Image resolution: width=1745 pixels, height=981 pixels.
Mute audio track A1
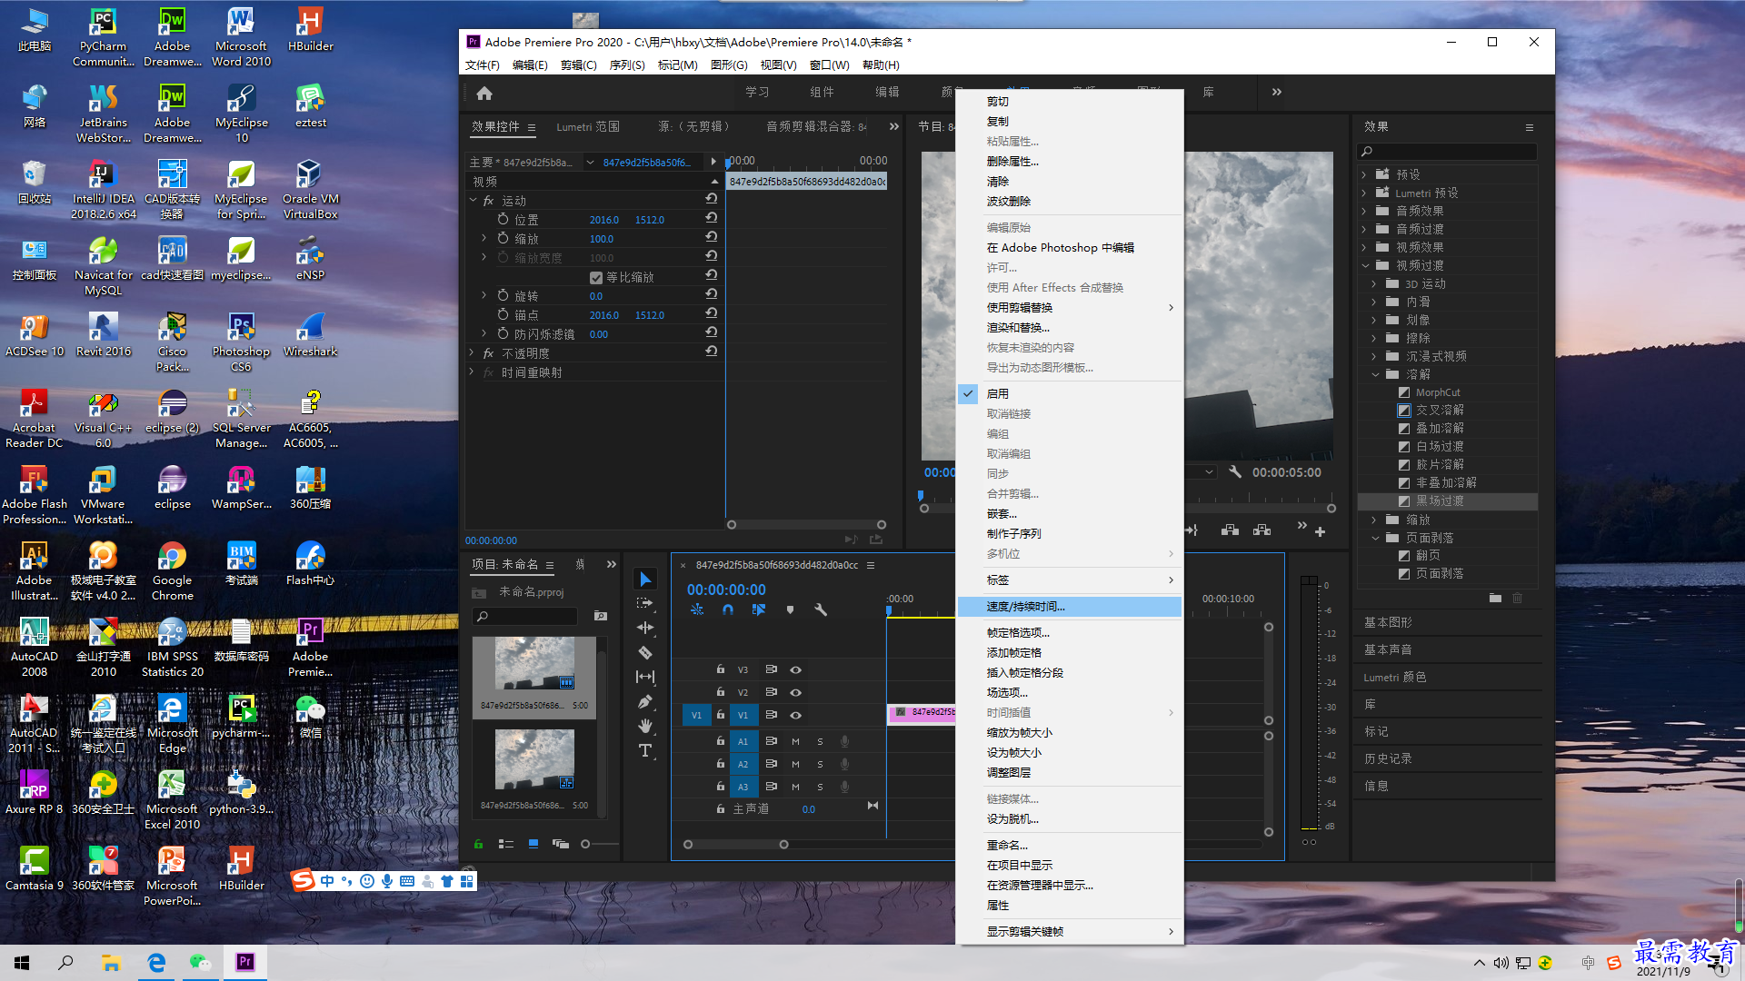point(795,741)
